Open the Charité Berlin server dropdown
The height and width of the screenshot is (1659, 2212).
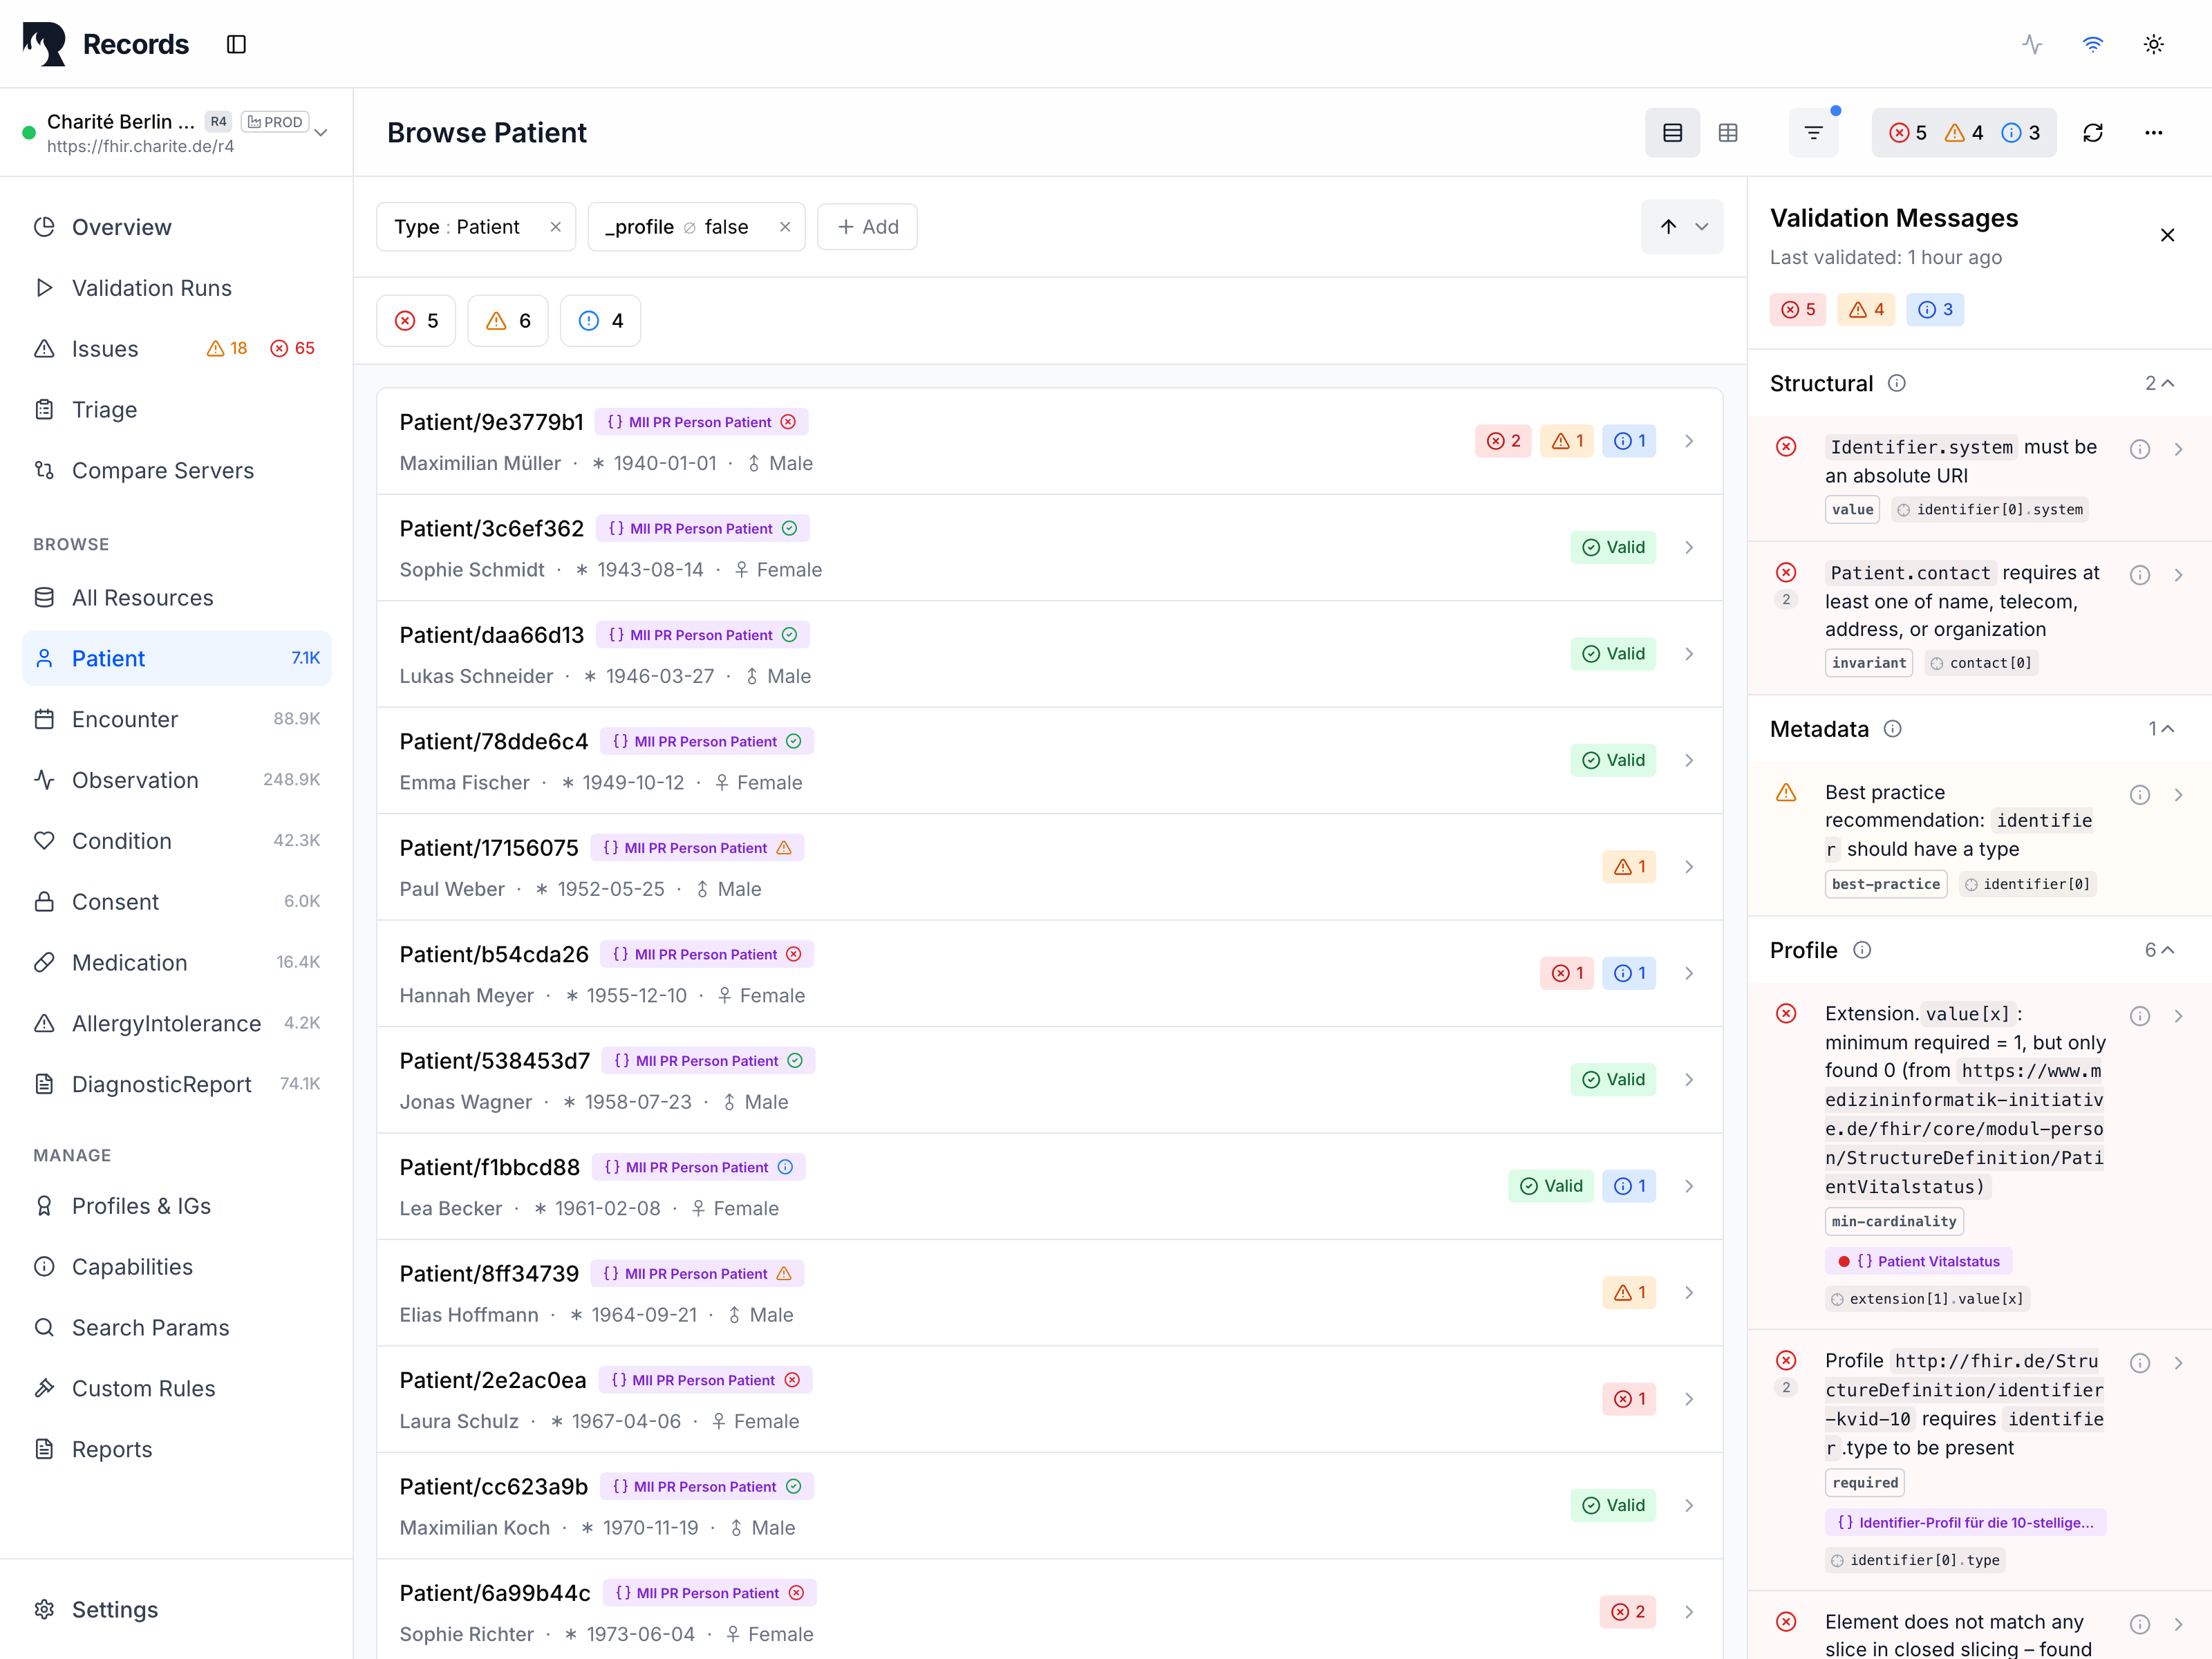coord(321,133)
